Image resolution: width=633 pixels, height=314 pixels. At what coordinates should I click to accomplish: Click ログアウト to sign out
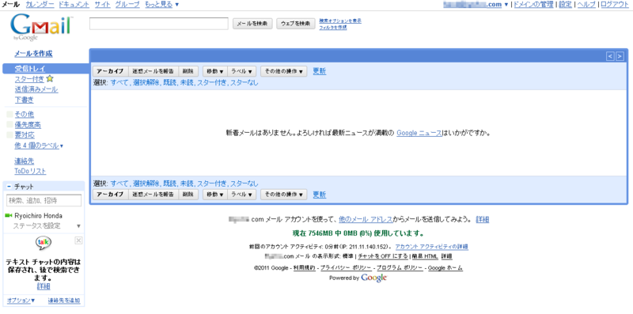tap(615, 5)
